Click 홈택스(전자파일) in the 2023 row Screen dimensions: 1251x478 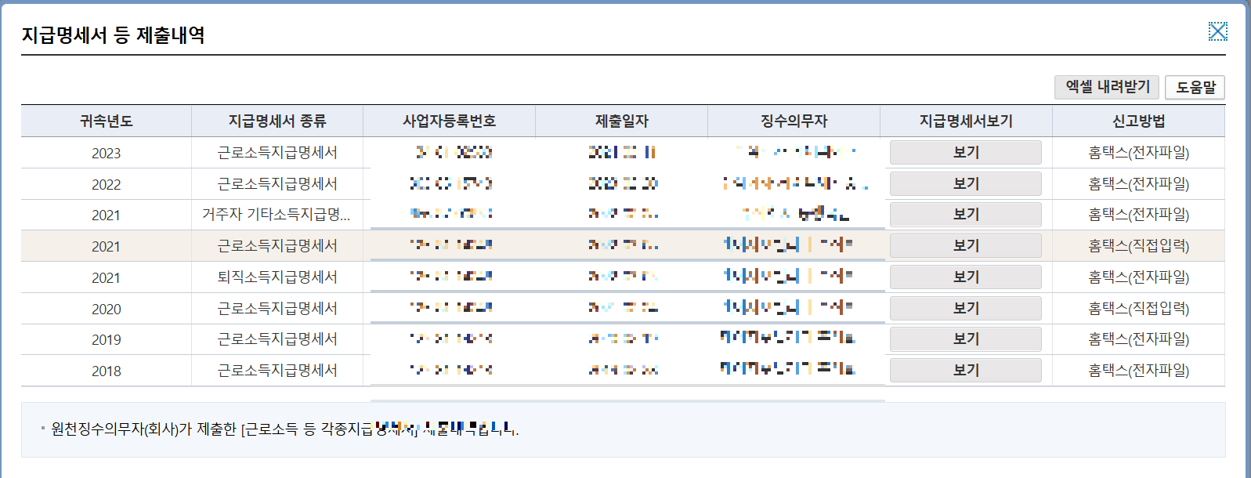1139,153
